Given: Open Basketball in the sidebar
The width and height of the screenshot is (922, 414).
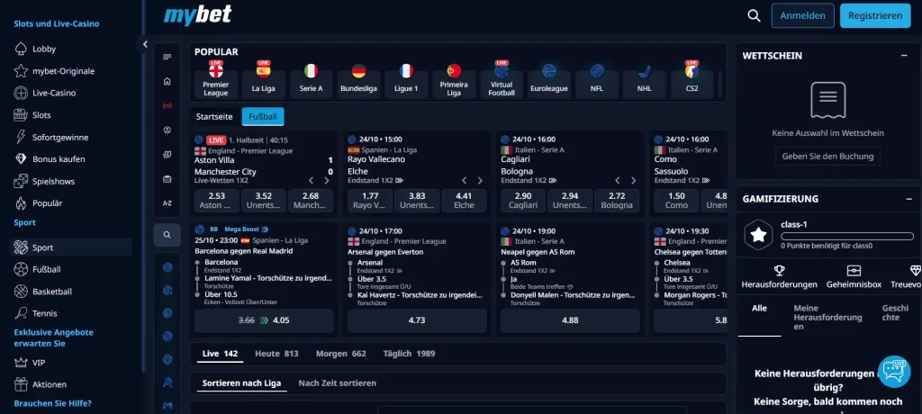Looking at the screenshot, I should click(x=52, y=291).
